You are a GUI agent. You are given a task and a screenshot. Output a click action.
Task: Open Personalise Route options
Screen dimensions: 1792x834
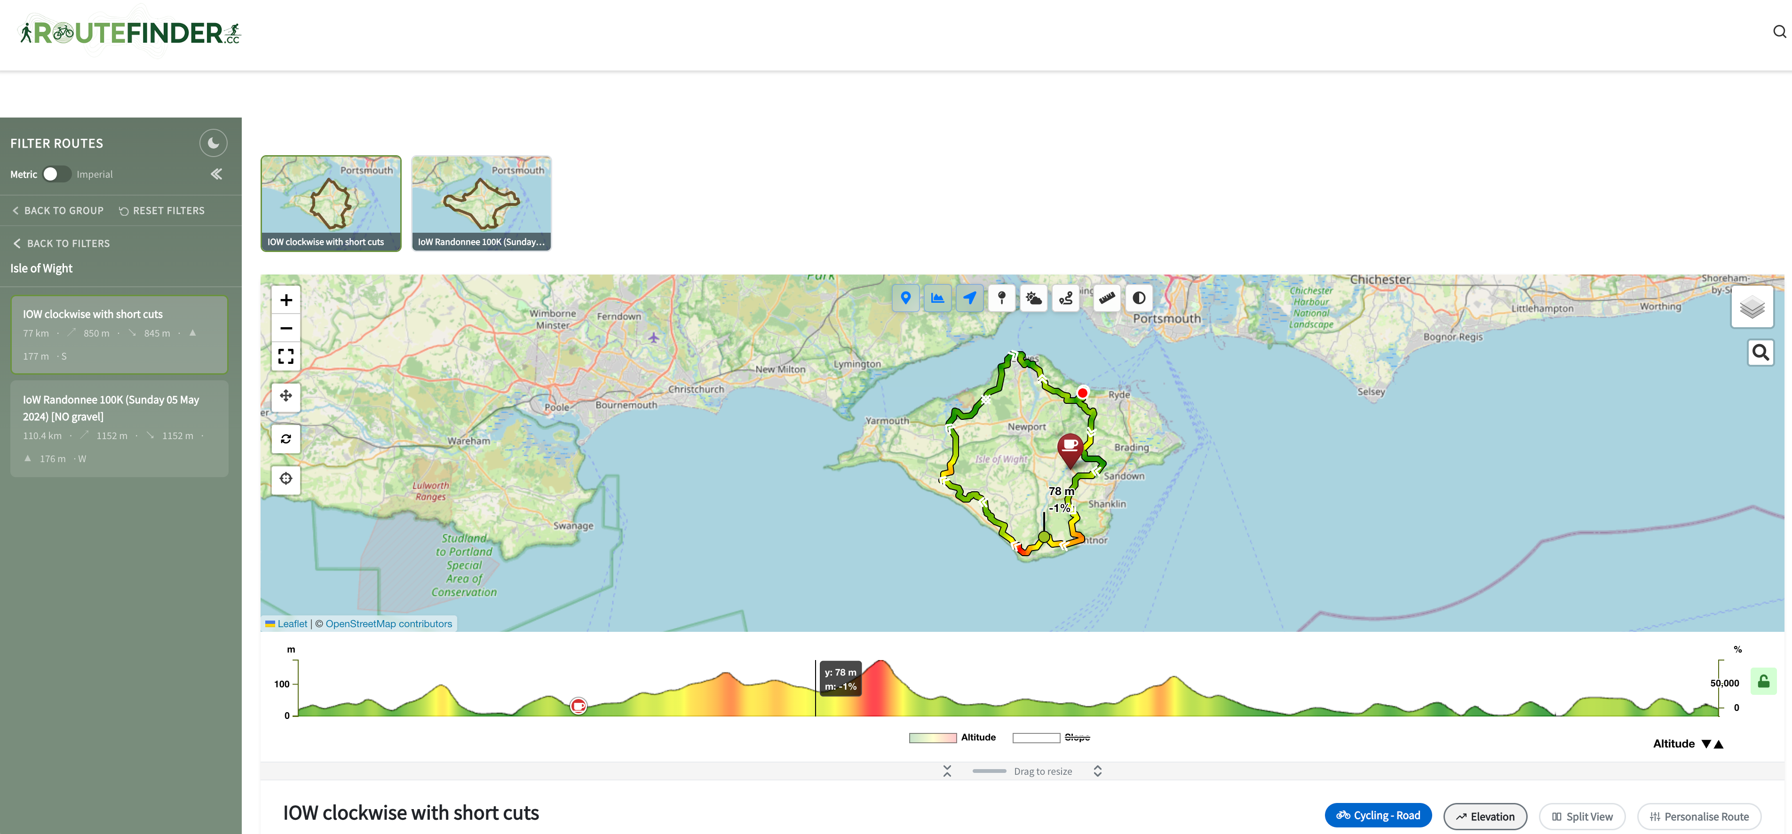pos(1699,817)
